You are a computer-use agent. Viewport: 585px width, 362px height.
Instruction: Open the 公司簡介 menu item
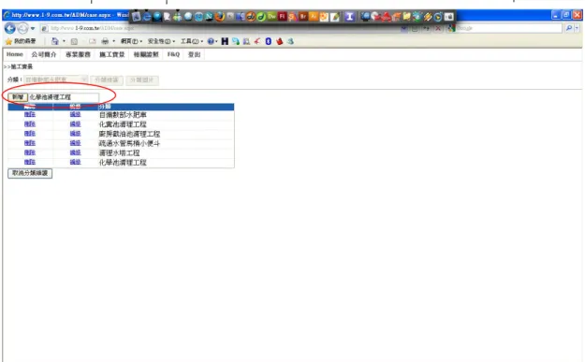point(44,54)
